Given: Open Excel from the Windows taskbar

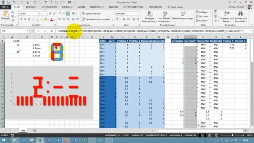Looking at the screenshot, I should (40, 140).
